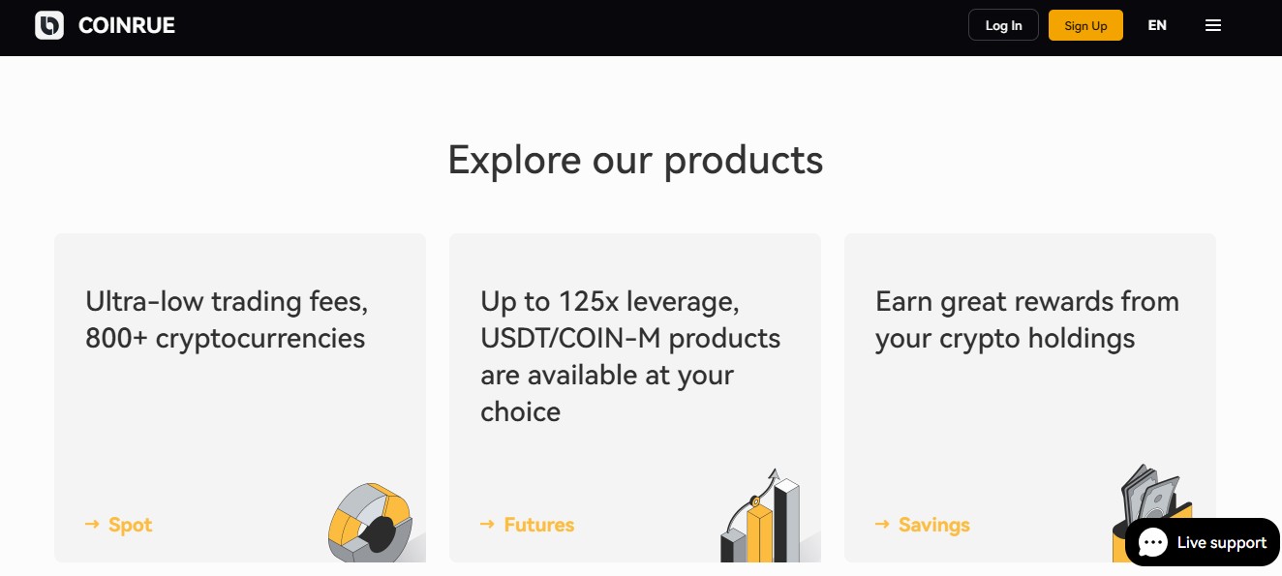Screen dimensions: 1282x576
Task: Click the arrow beside Spot
Action: [93, 525]
